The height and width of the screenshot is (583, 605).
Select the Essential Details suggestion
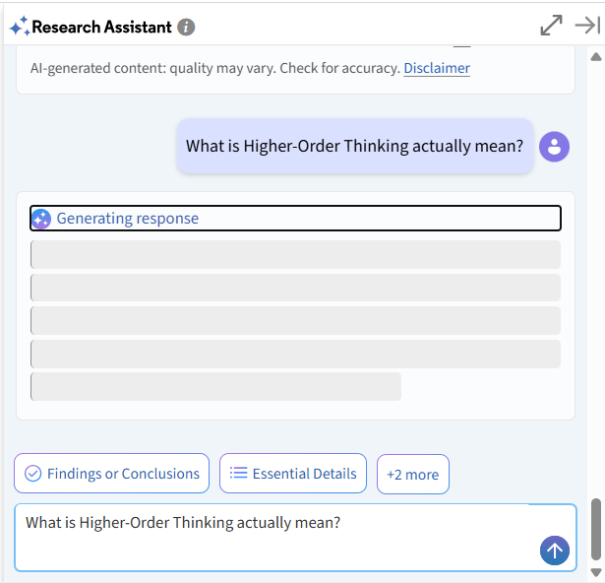pyautogui.click(x=293, y=474)
